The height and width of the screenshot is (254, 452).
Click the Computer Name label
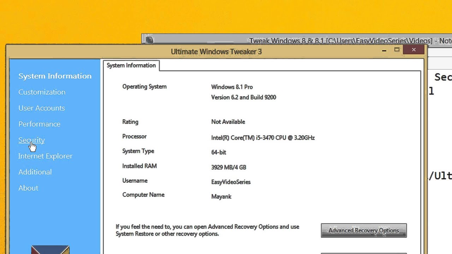coord(143,195)
